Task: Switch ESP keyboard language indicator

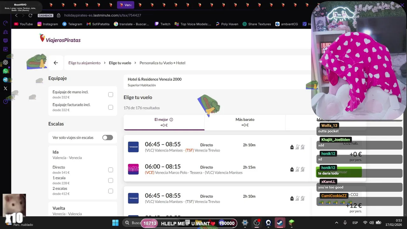Action: (355, 223)
